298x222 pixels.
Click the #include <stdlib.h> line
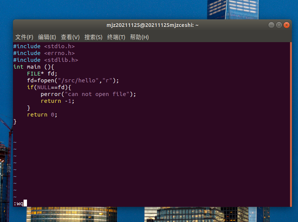click(46, 60)
